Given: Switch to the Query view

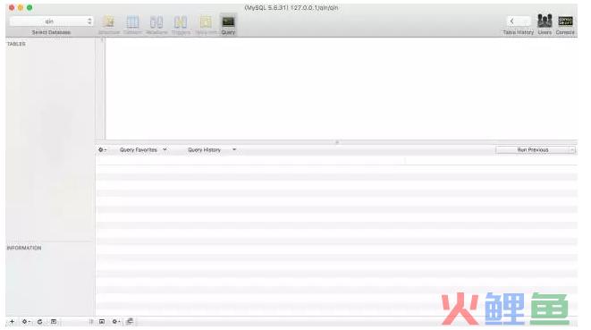Looking at the screenshot, I should (x=228, y=25).
